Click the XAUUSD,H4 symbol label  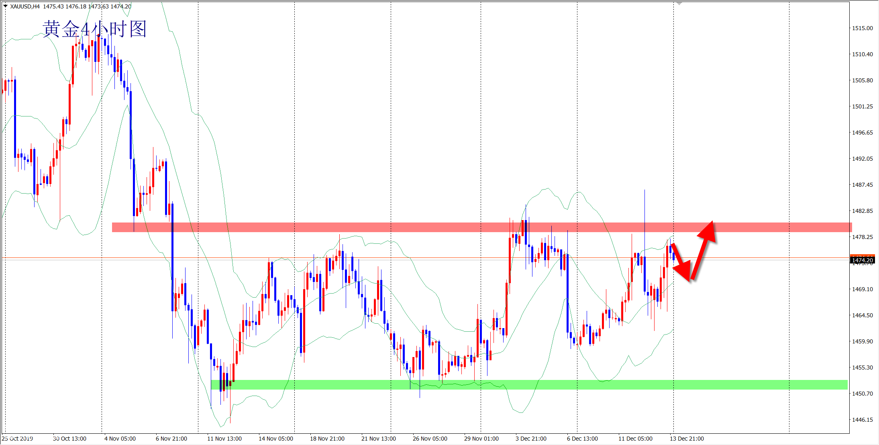(25, 6)
